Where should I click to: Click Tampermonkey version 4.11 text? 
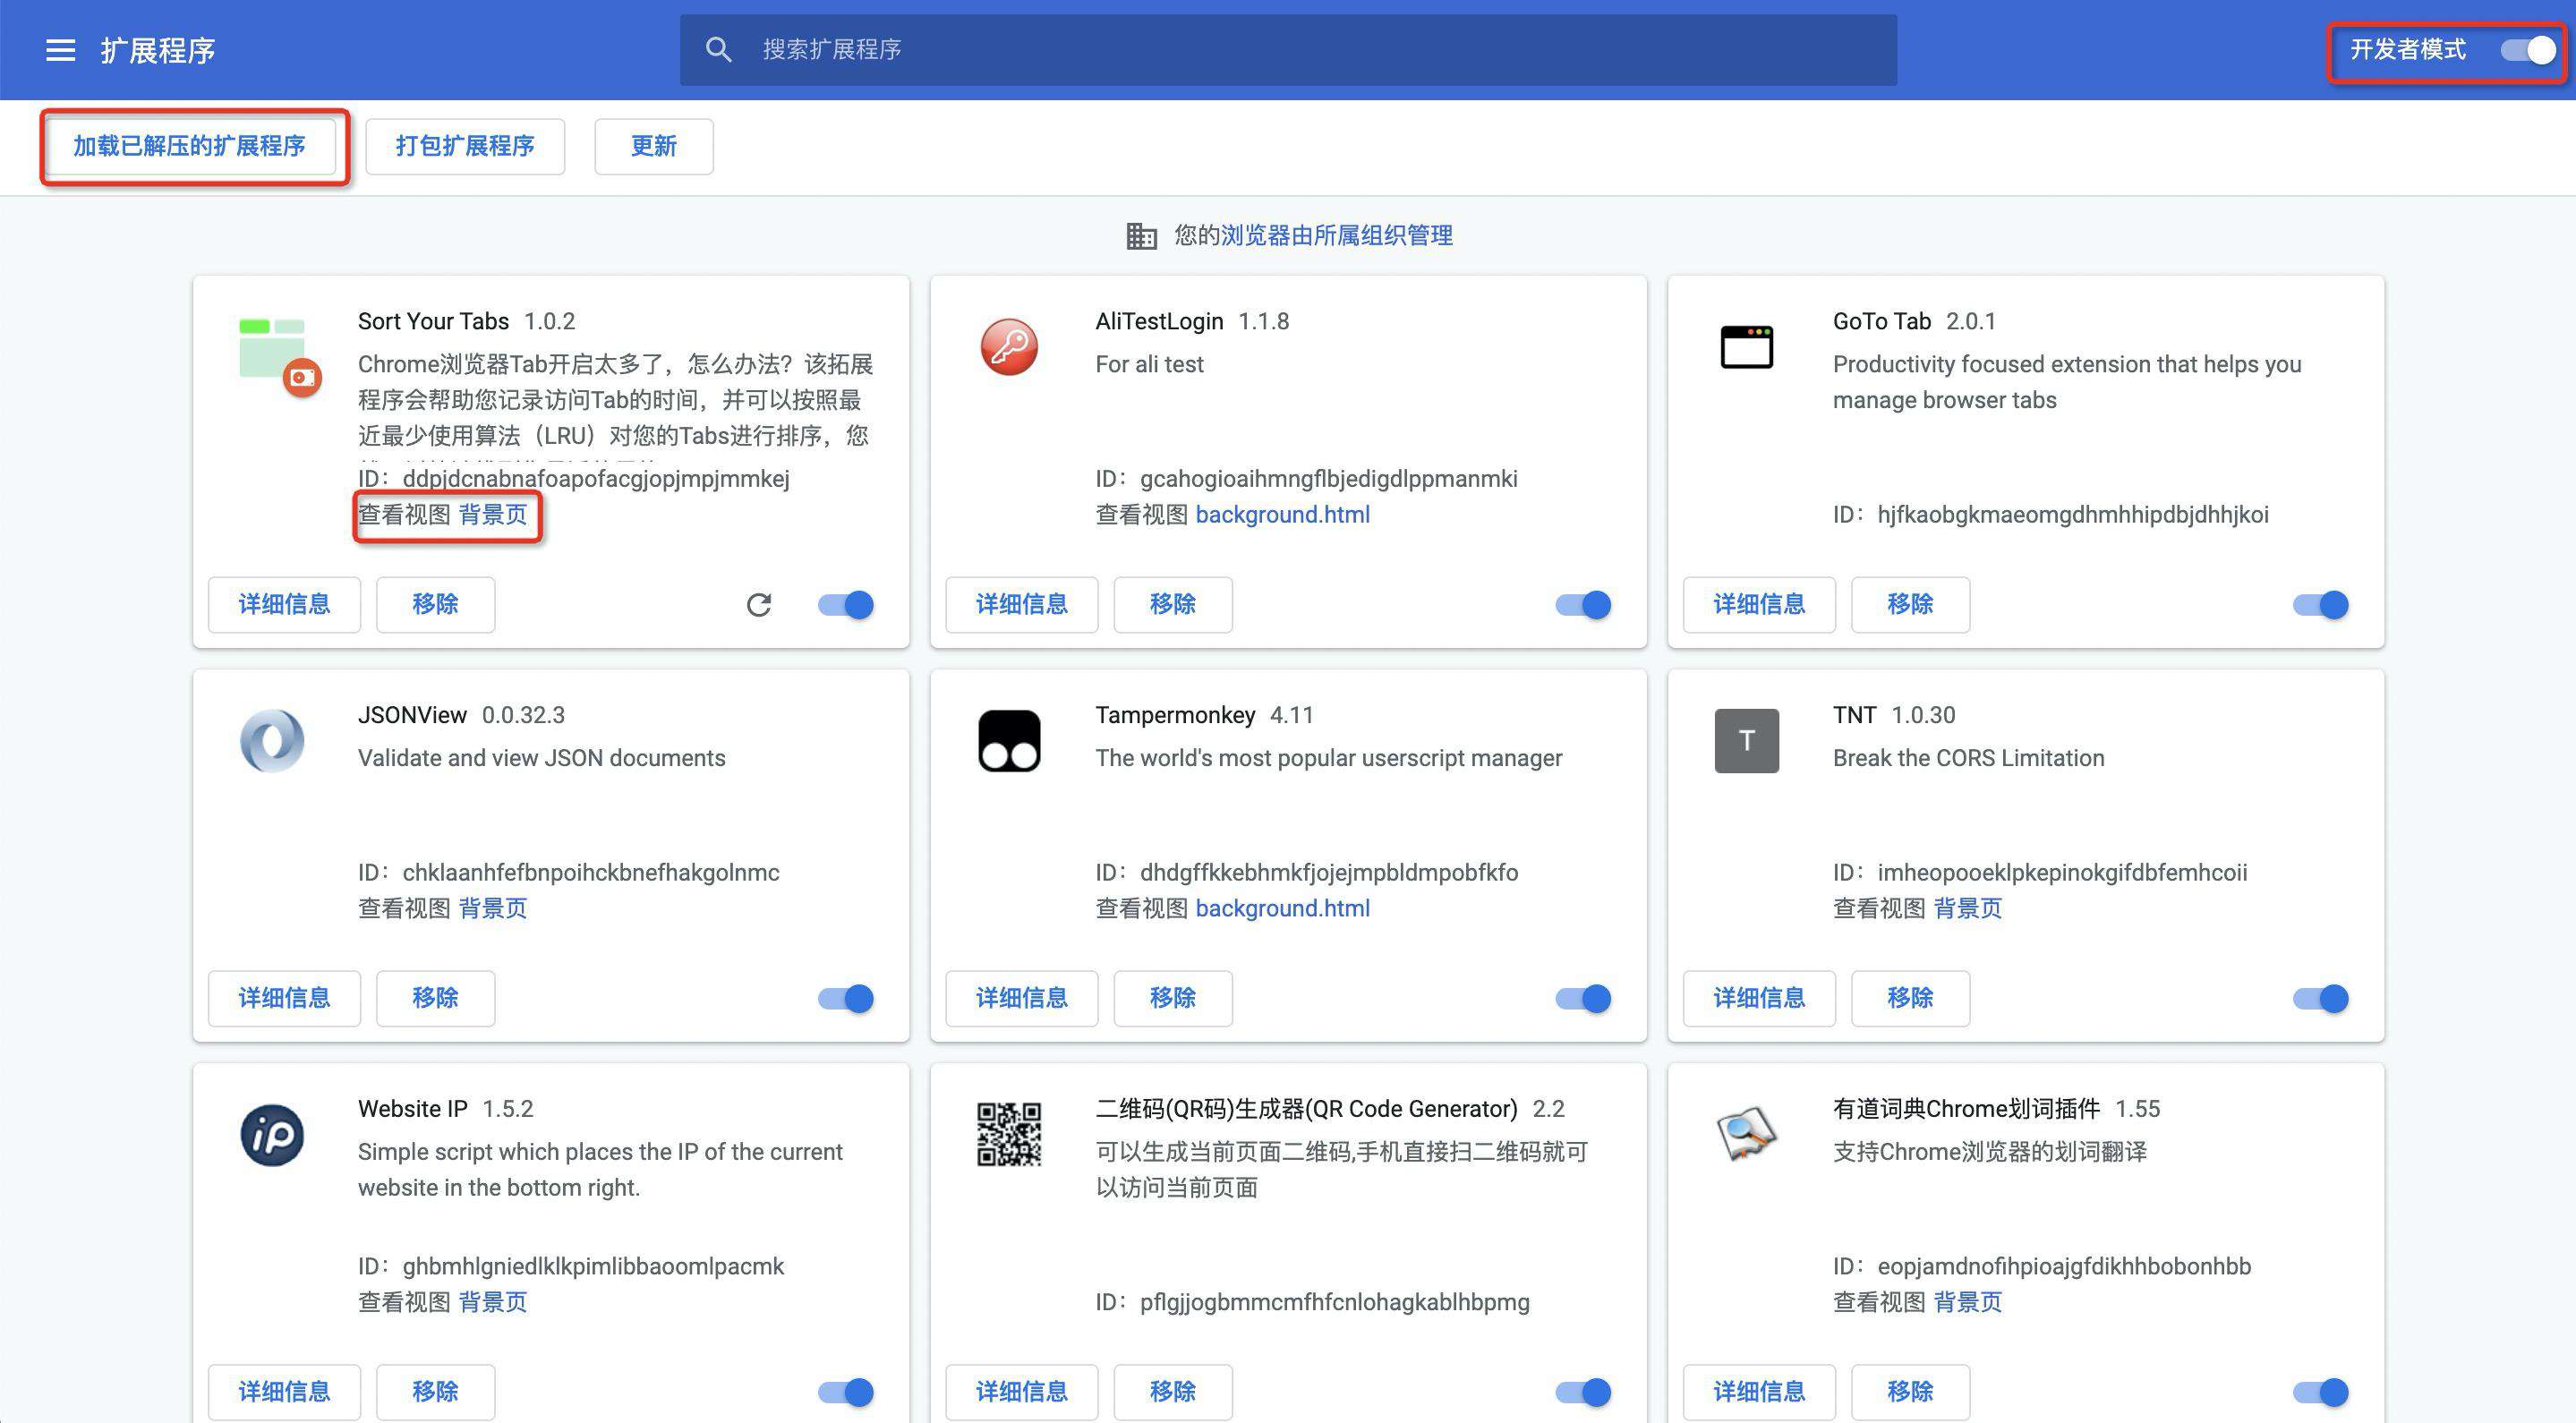tap(1291, 715)
